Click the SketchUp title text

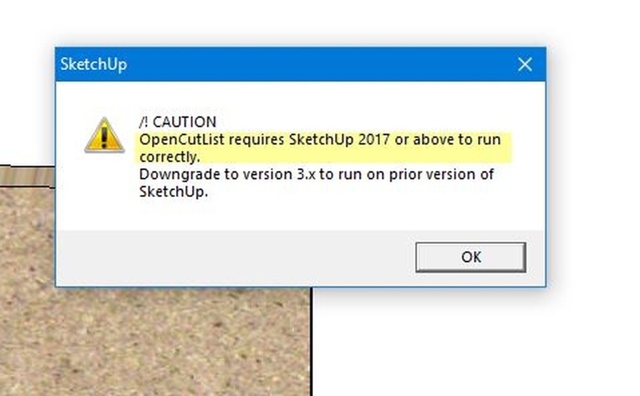[x=94, y=64]
